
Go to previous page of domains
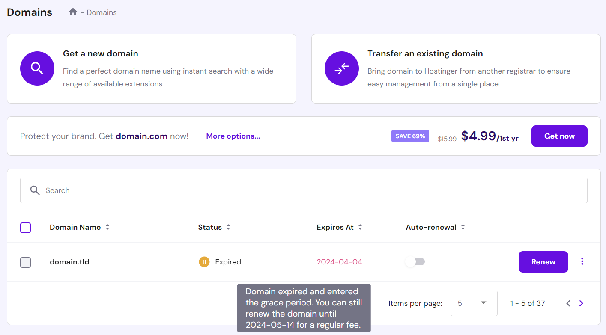[568, 303]
